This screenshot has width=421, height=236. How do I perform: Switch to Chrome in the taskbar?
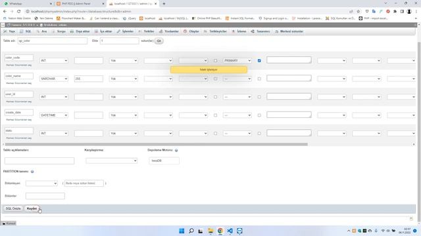tap(220, 231)
